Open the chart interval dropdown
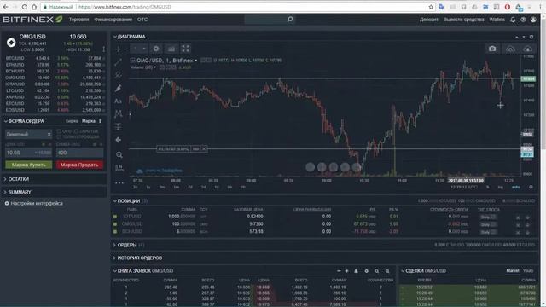This screenshot has width=546, height=307. 139,49
